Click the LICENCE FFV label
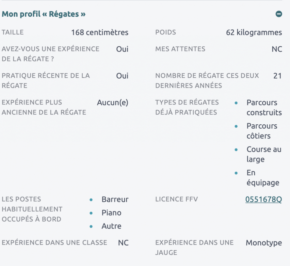 [176, 199]
